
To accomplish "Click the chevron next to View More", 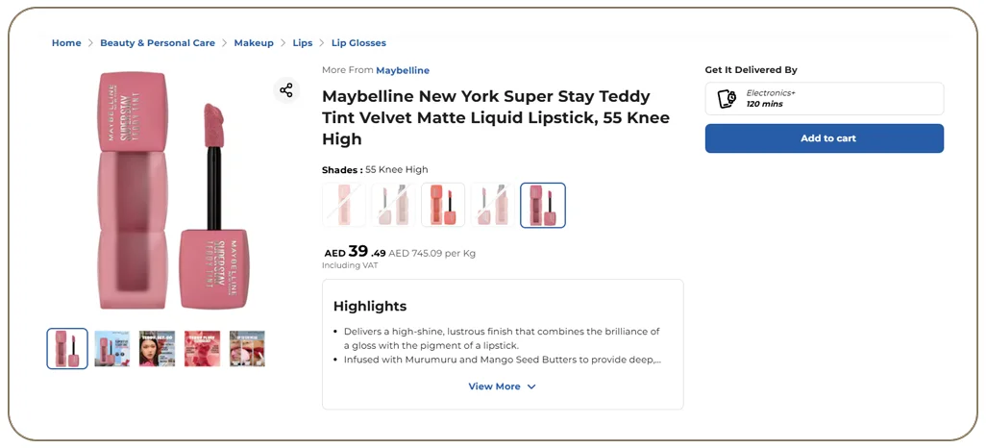I will 531,387.
